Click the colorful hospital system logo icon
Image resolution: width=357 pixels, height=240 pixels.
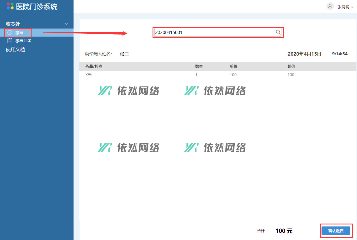pos(10,6)
